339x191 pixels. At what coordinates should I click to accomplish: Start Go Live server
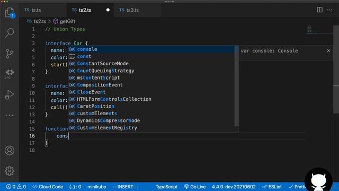point(195,187)
